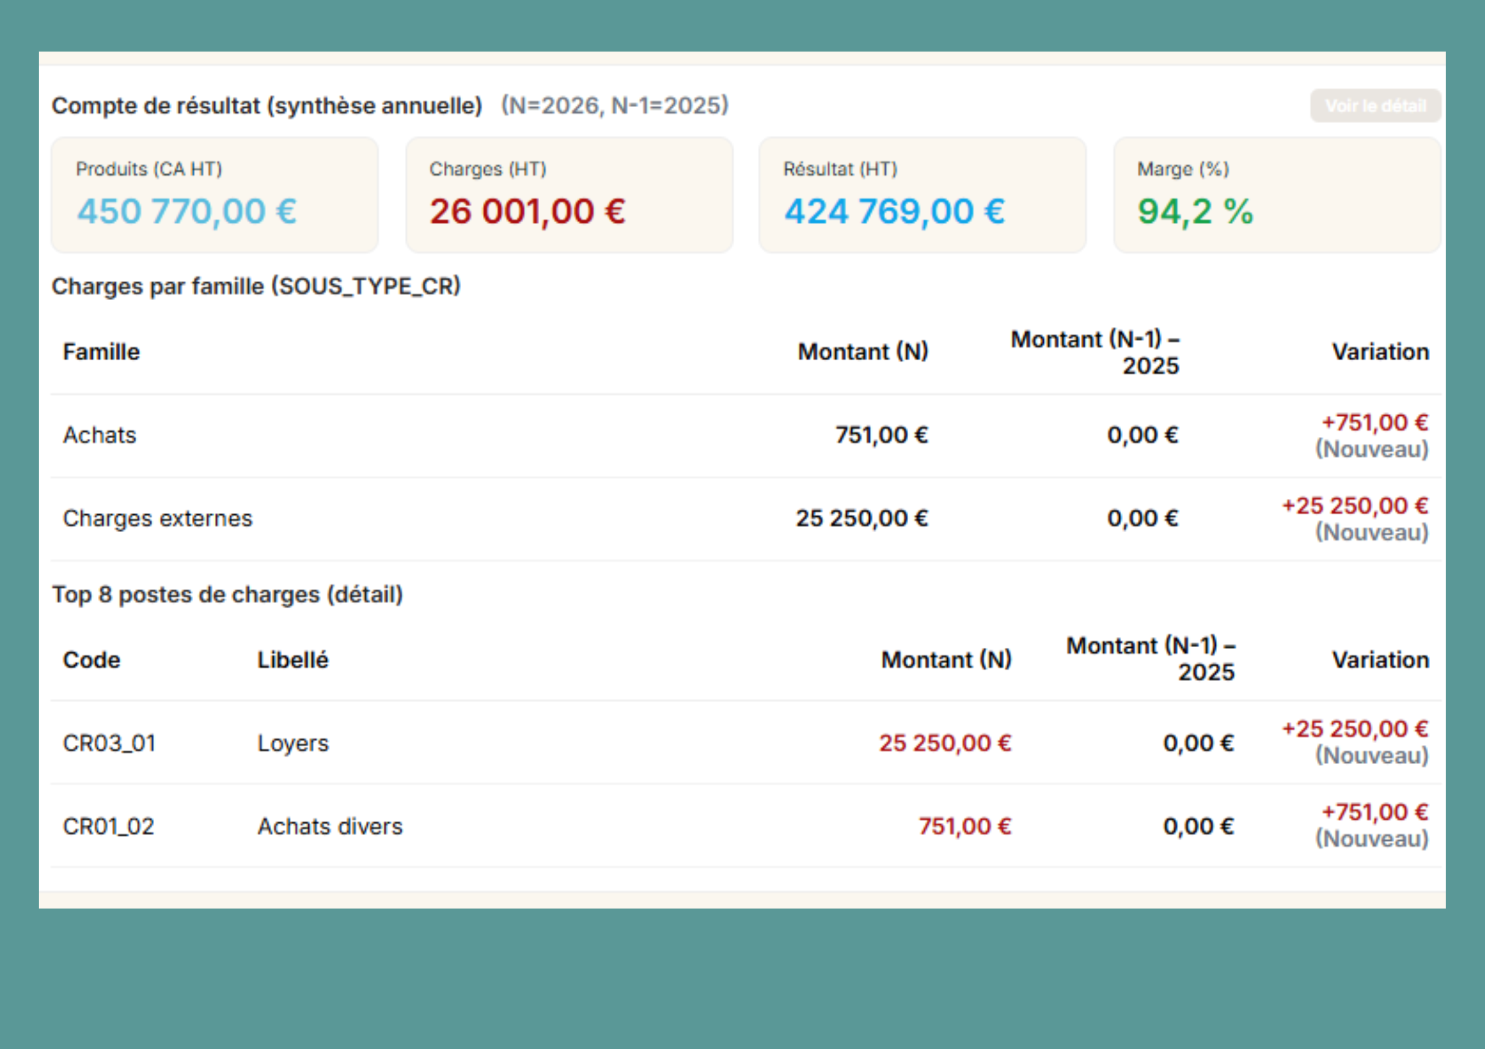Click the Code column header

[x=91, y=660]
